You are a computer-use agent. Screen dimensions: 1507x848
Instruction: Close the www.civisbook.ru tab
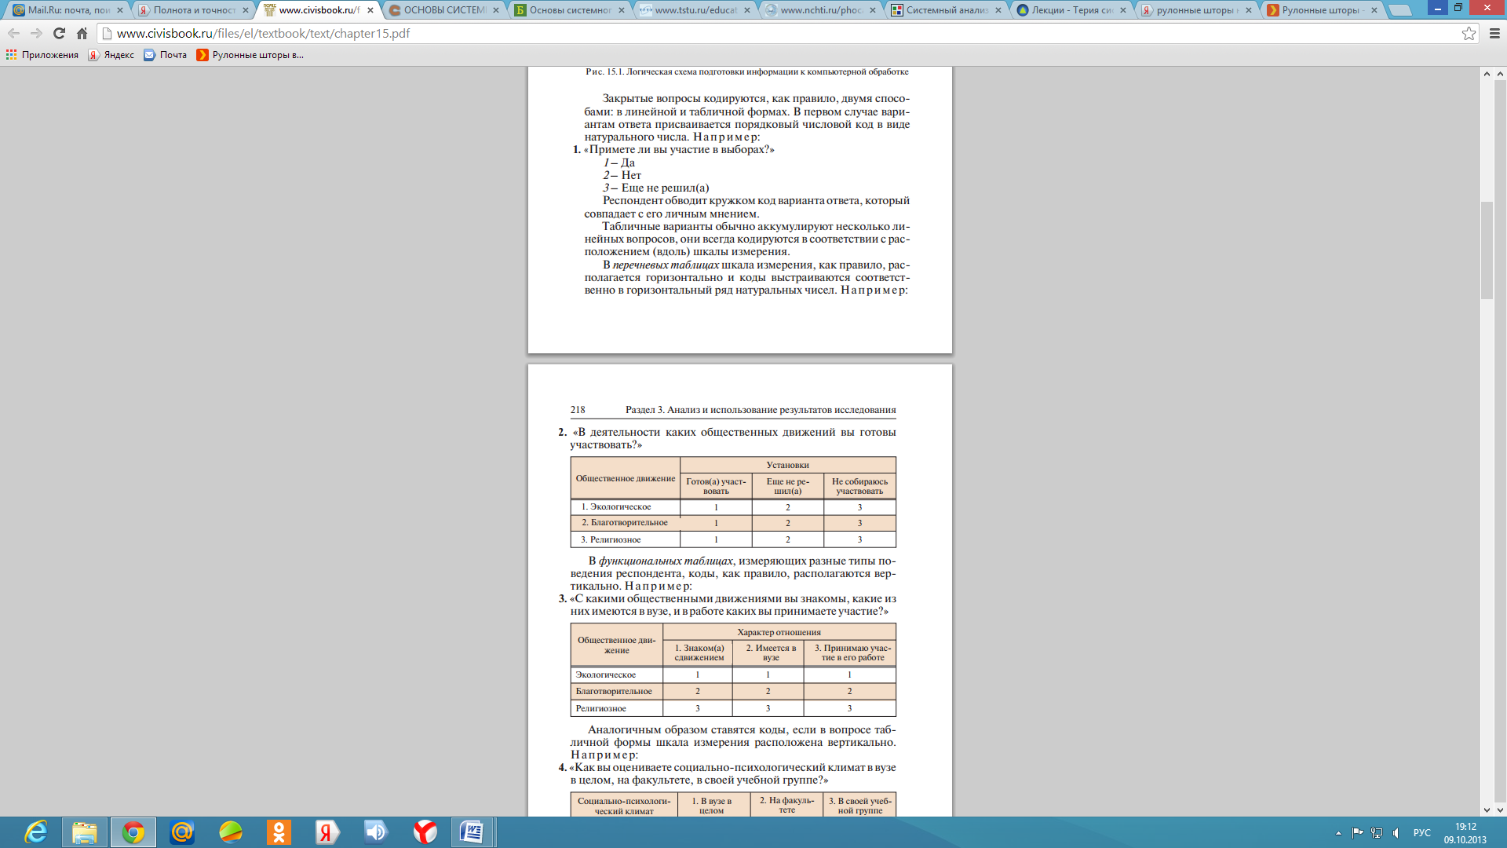[x=370, y=10]
